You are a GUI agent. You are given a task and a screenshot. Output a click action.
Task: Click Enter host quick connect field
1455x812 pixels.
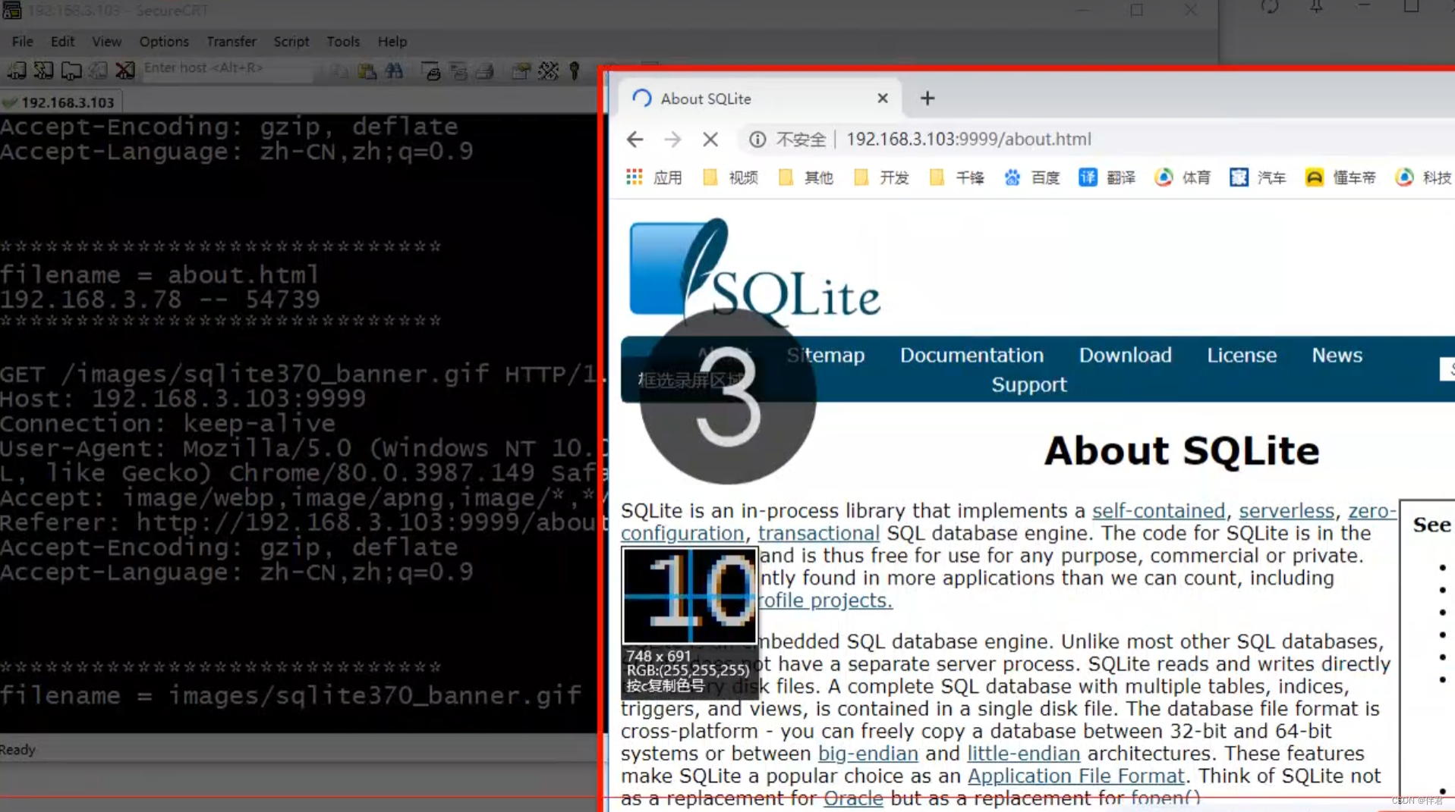point(228,68)
